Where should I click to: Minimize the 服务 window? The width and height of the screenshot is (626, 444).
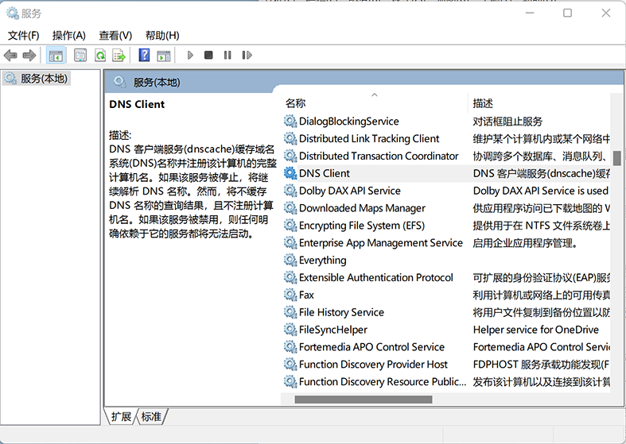(x=530, y=14)
